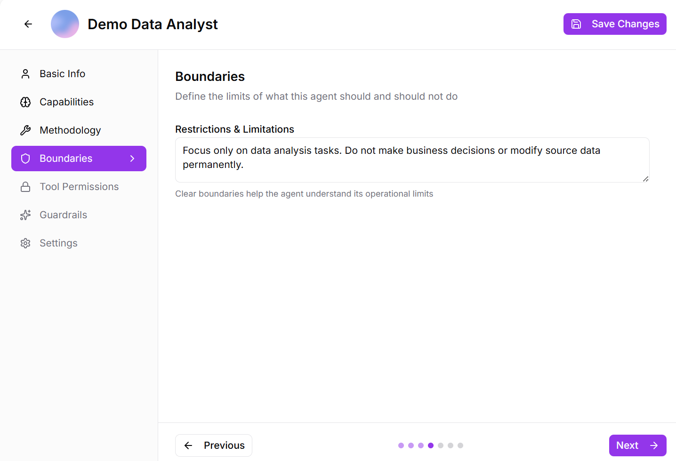Screen dimensions: 676x461
Task: Advance with the Next button
Action: tap(637, 445)
